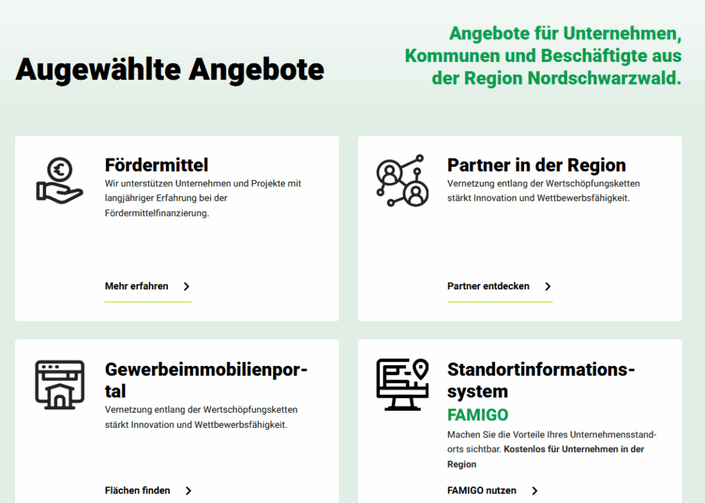Click the euro coin in hand icon

pos(59,180)
